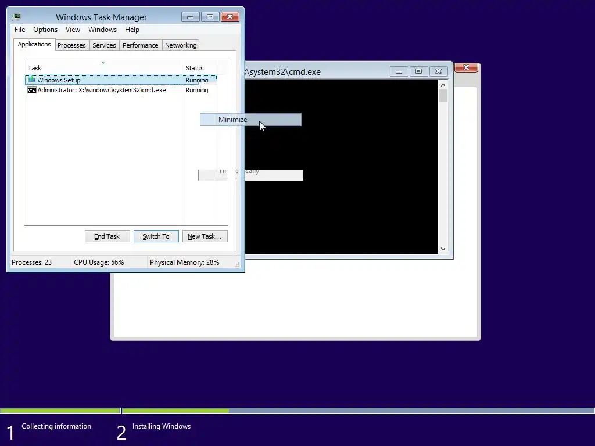The image size is (595, 446).
Task: Switch to the Processes tab
Action: coord(71,45)
